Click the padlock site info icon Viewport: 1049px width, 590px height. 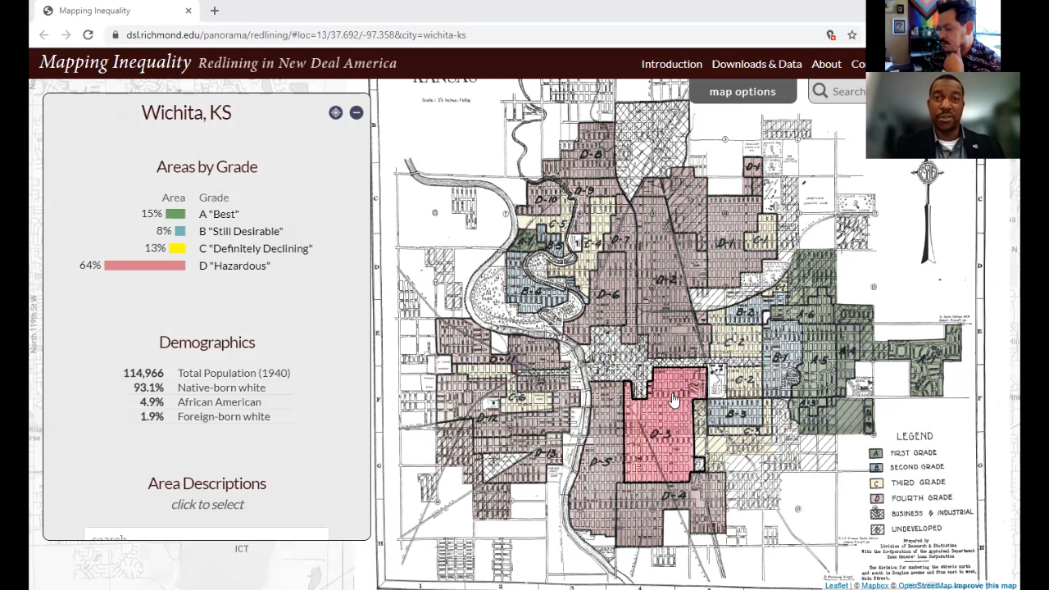116,35
